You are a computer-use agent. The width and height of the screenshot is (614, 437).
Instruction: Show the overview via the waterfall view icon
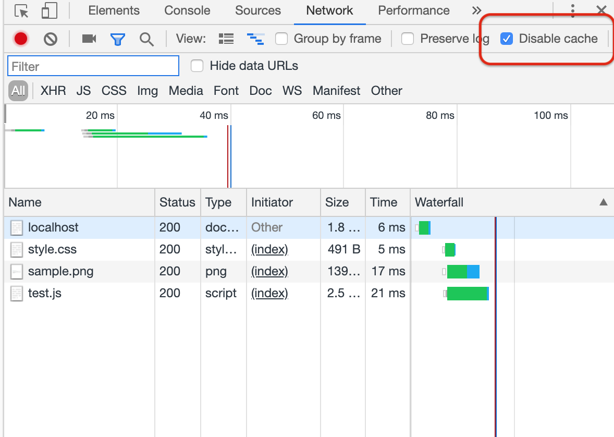255,39
